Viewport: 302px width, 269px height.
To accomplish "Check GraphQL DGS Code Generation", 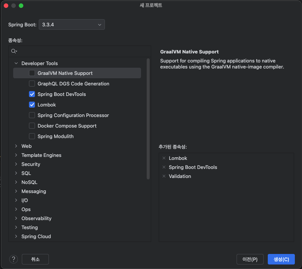I will click(32, 84).
